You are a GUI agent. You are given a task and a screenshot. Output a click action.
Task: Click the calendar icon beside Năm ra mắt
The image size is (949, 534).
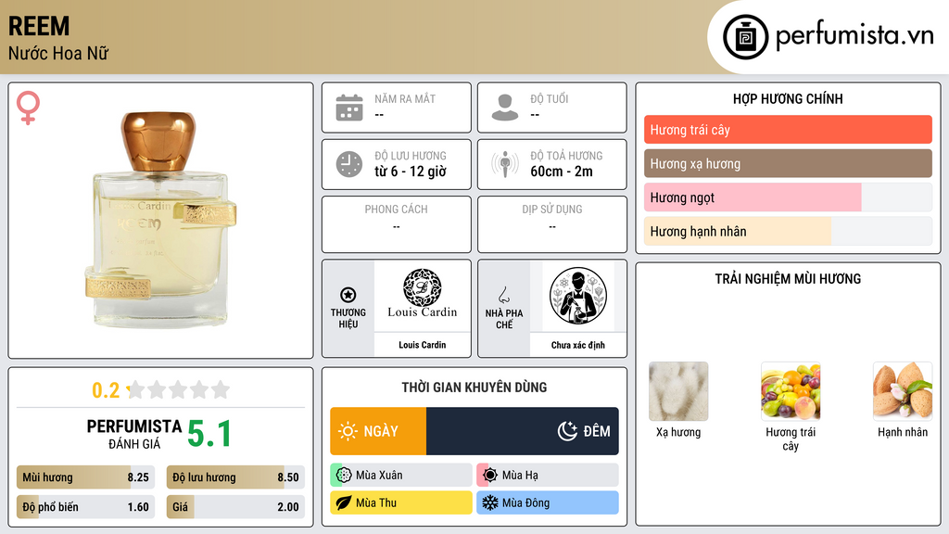[349, 108]
